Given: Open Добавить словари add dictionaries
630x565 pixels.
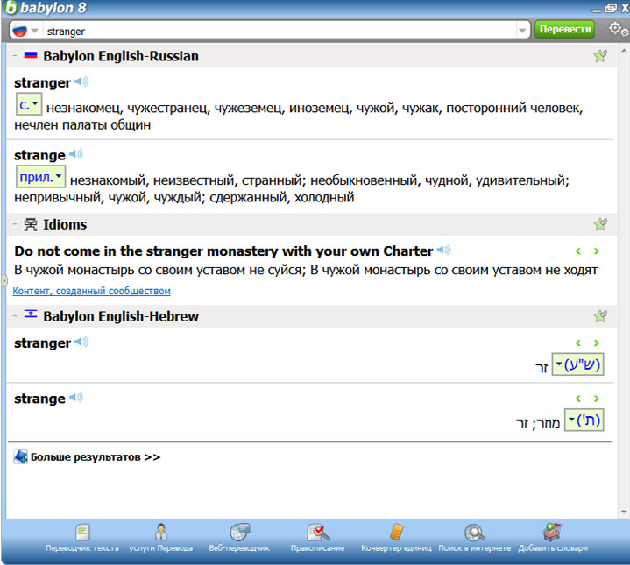Looking at the screenshot, I should coord(553,537).
